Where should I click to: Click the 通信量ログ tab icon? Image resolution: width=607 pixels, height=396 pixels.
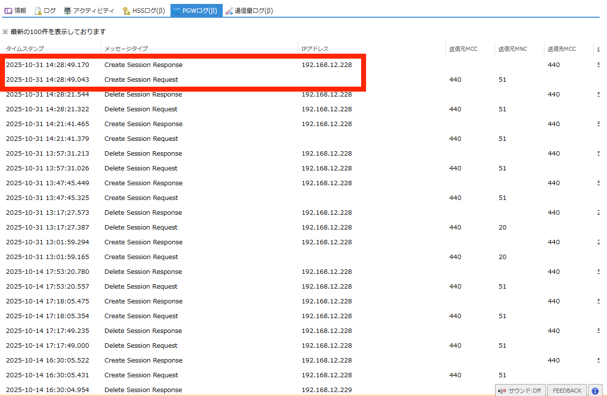[229, 10]
